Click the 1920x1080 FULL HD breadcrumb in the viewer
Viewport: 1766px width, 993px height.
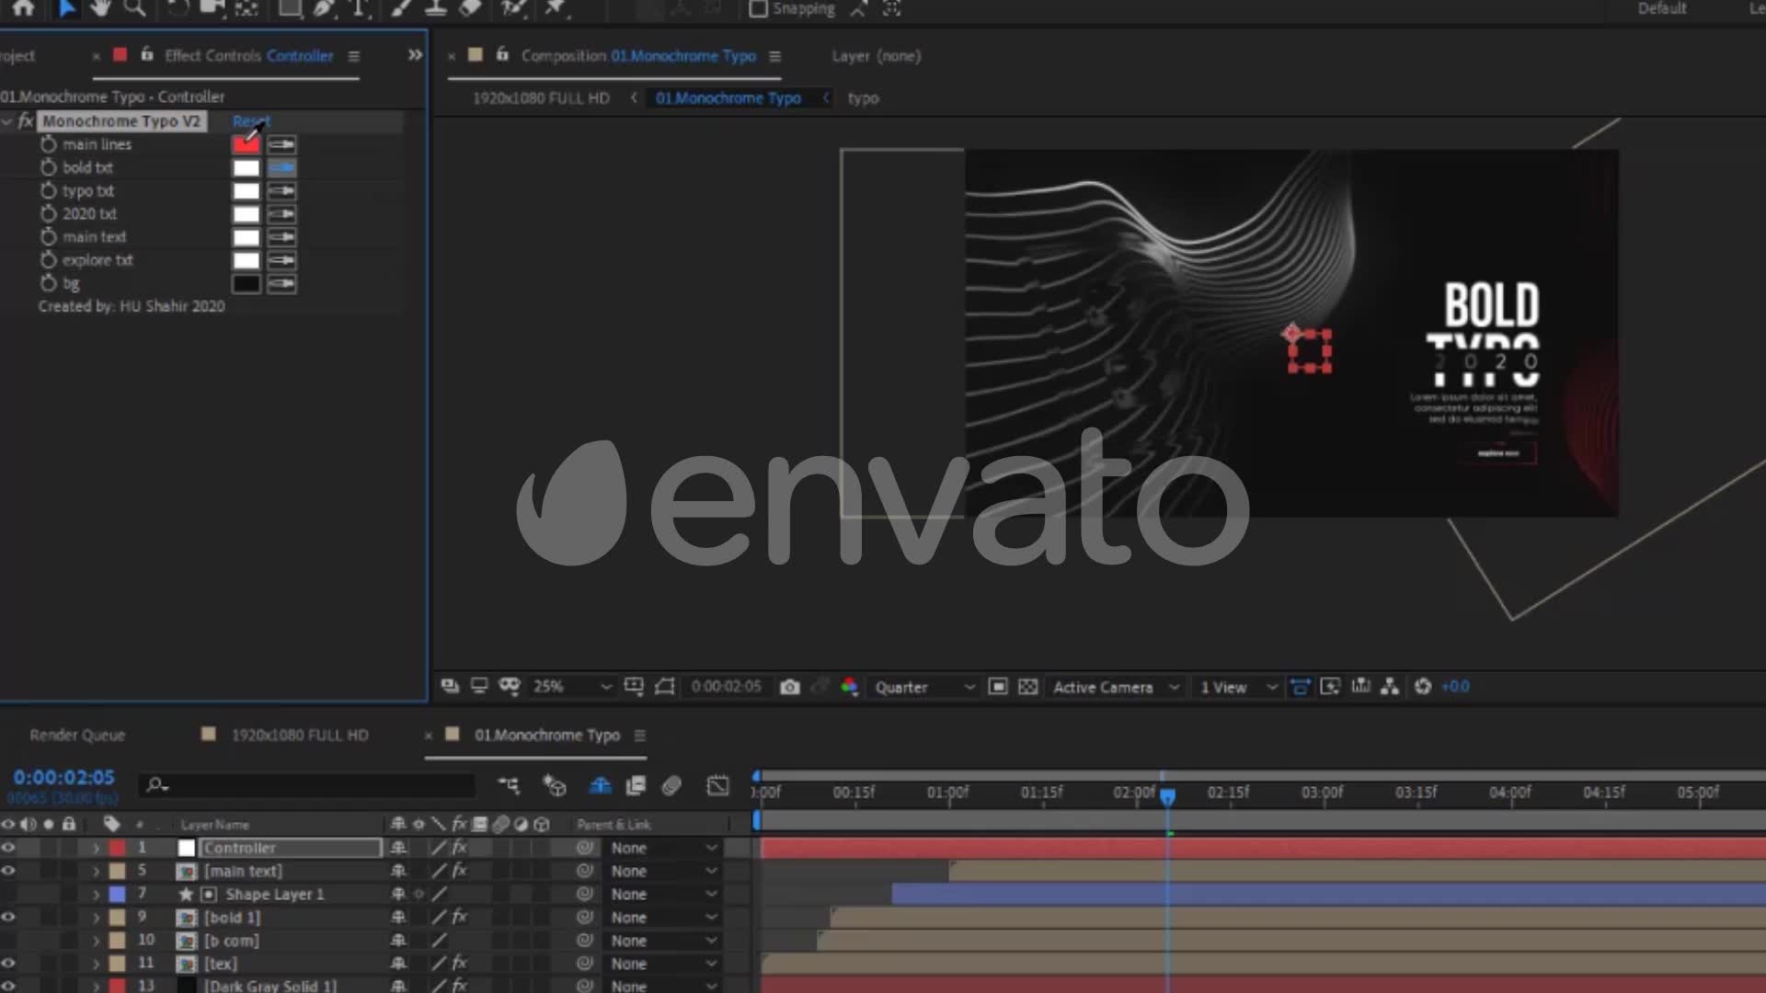pyautogui.click(x=541, y=98)
